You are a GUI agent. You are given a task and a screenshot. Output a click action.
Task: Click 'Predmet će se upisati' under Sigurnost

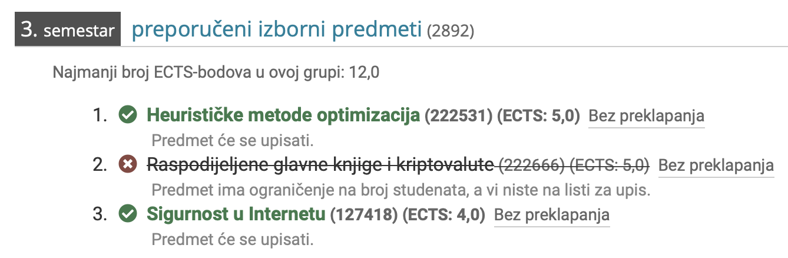(x=233, y=240)
